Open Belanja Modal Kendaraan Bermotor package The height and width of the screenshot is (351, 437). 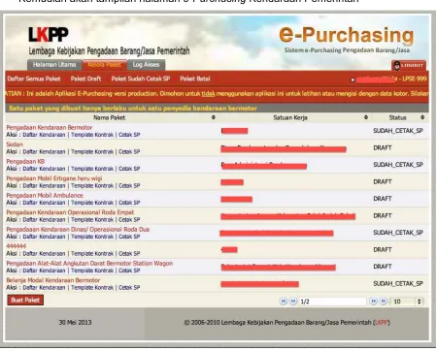53,280
